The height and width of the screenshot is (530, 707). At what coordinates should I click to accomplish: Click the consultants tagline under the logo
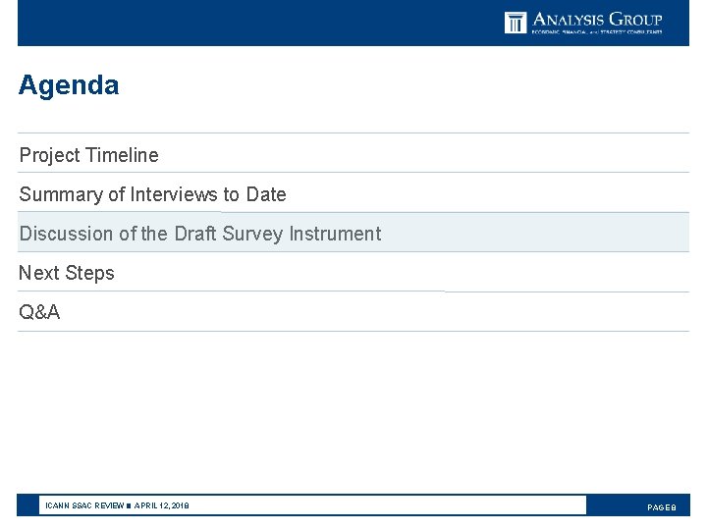coord(597,32)
